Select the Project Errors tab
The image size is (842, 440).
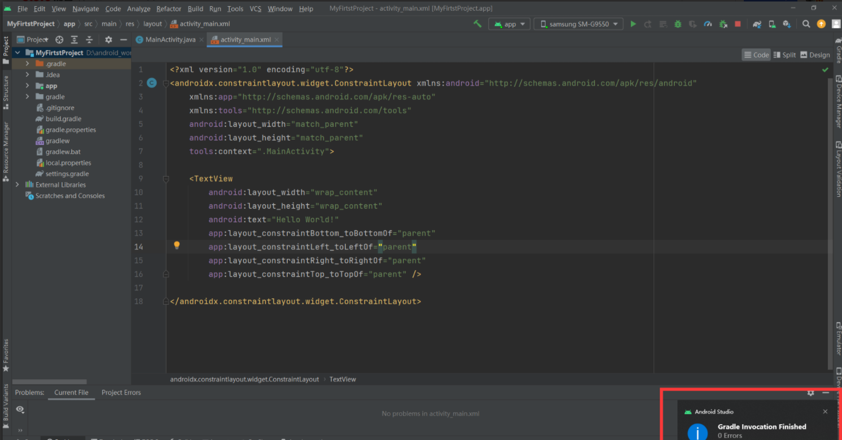click(121, 393)
